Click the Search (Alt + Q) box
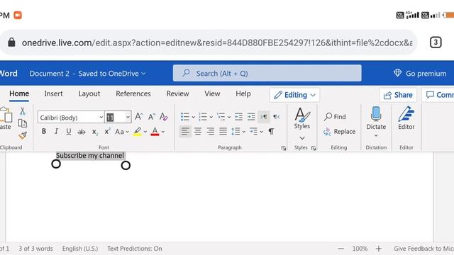The height and width of the screenshot is (255, 454). 267,73
